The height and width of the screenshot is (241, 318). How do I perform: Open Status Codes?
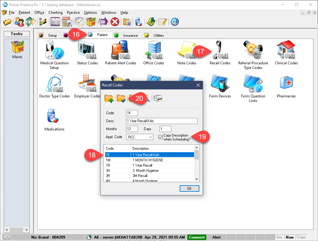point(87,52)
